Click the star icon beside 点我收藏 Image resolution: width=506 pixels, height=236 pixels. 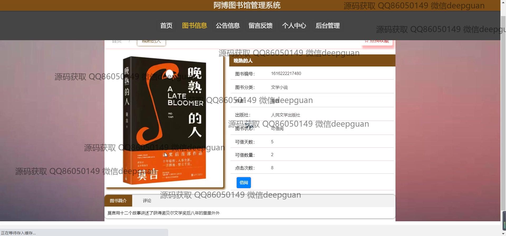tap(366, 41)
